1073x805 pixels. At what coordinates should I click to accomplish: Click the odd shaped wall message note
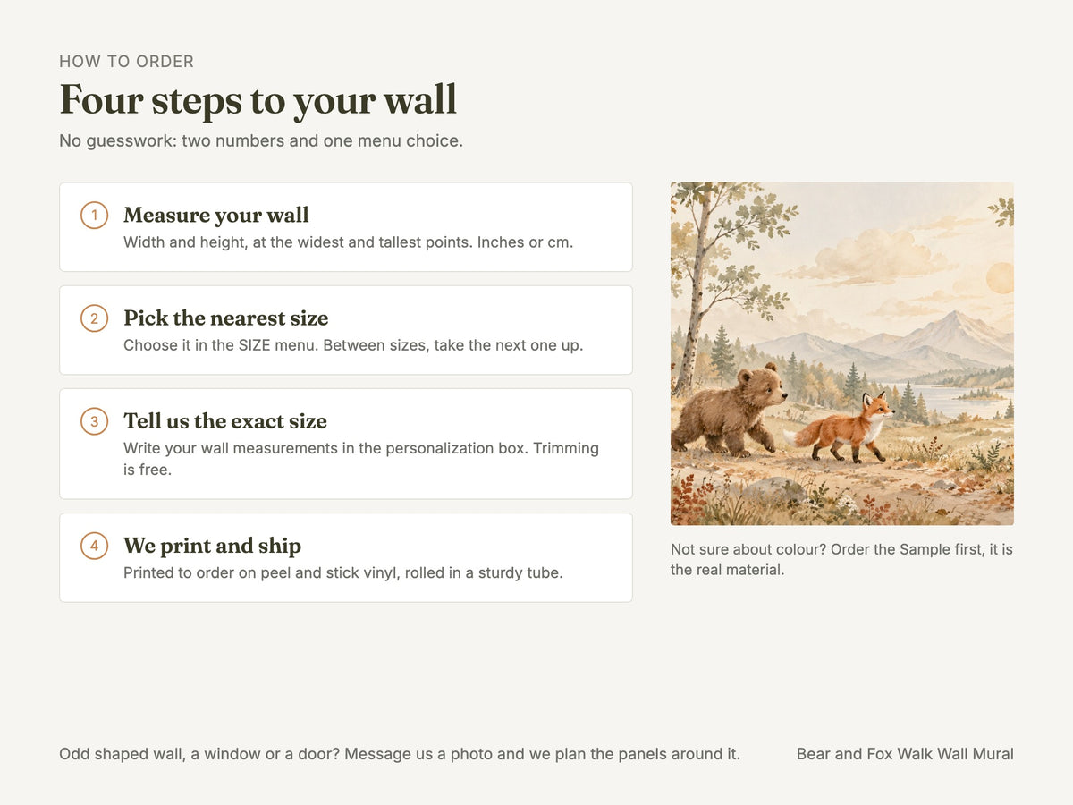click(400, 754)
